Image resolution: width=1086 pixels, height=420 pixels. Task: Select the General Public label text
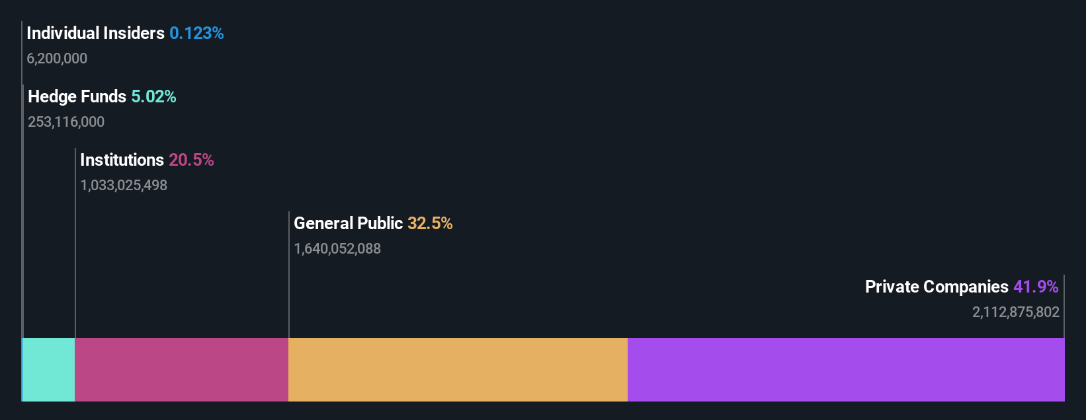pos(348,223)
